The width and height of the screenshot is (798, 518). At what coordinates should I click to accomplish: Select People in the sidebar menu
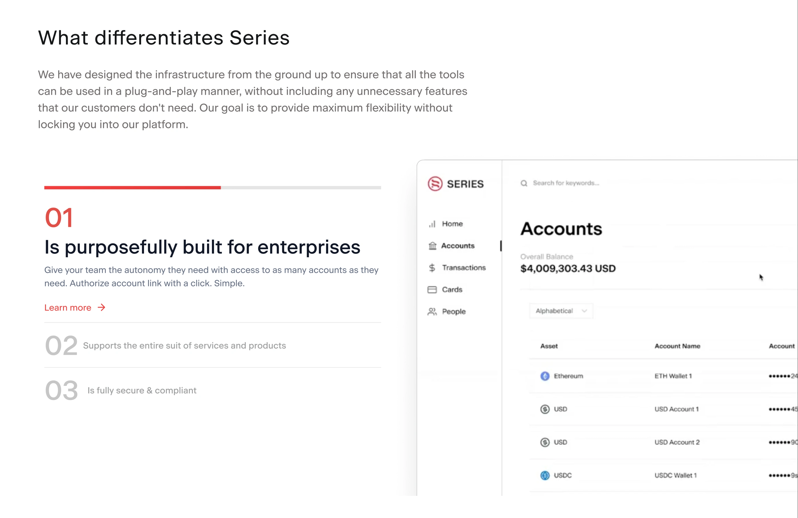tap(454, 312)
